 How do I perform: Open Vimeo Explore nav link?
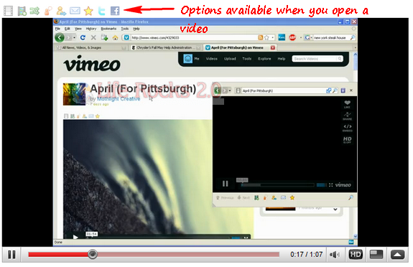[264, 59]
